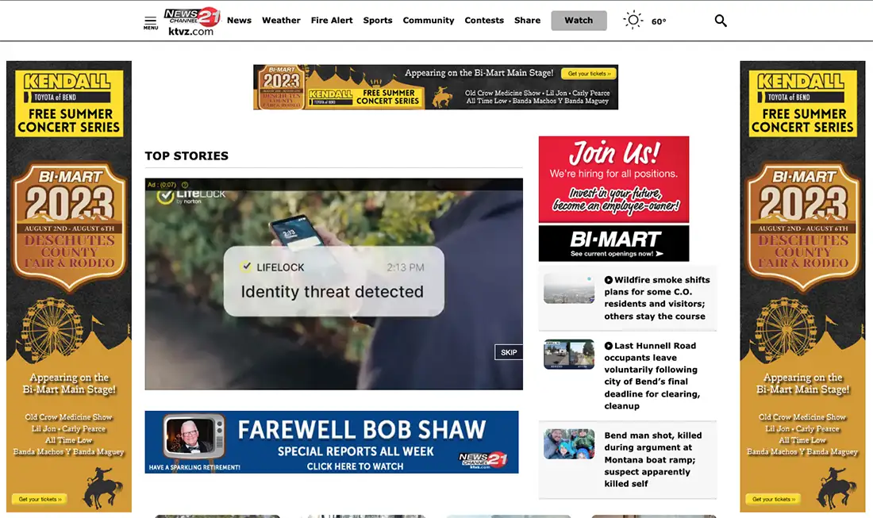Click play icon beside Last Hunnell Road headline
Viewport: 873px width, 518px height.
click(x=609, y=346)
